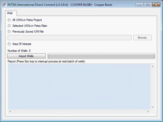The height and width of the screenshot is (122, 163).
Task: Select All UWIs in Petra Project option
Action: 9,20
